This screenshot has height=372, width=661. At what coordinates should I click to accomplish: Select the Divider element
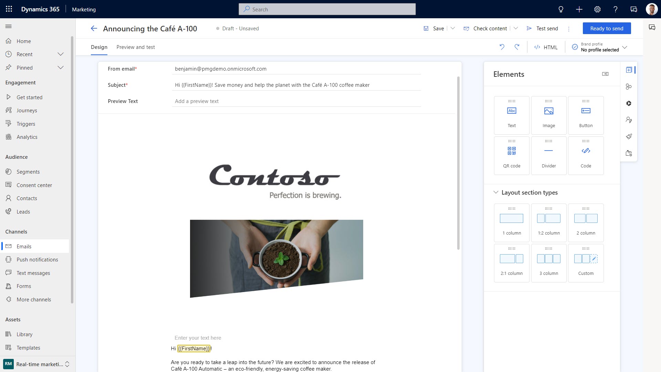click(548, 155)
